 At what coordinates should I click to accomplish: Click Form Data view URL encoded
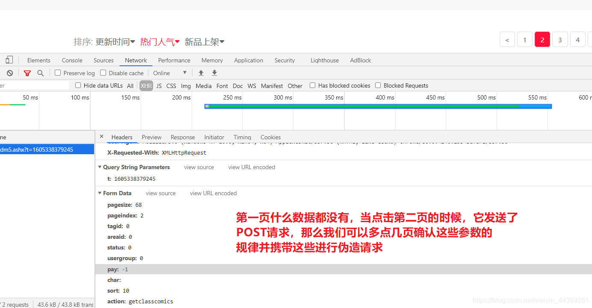point(213,193)
